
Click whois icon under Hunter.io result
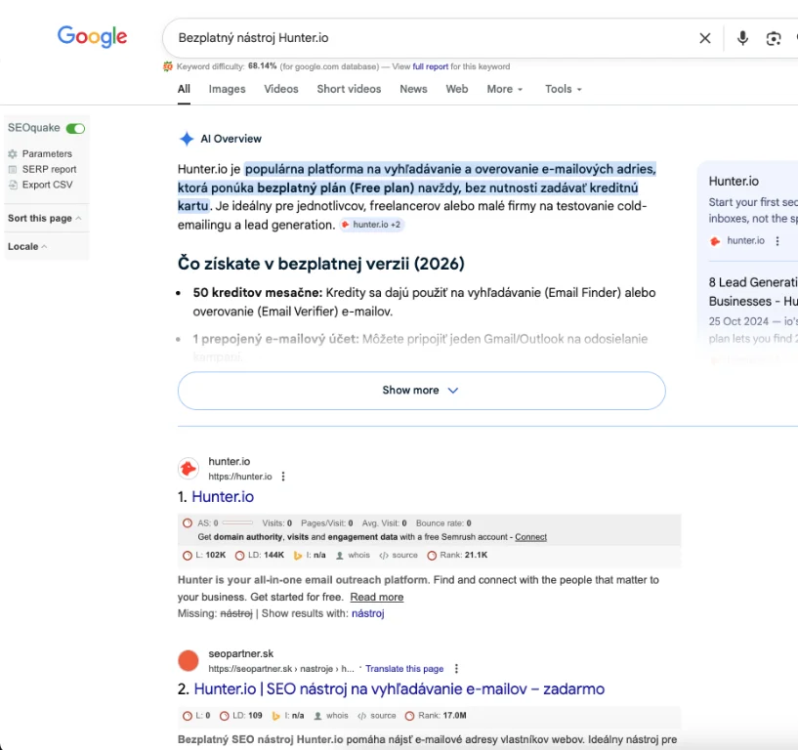point(352,555)
